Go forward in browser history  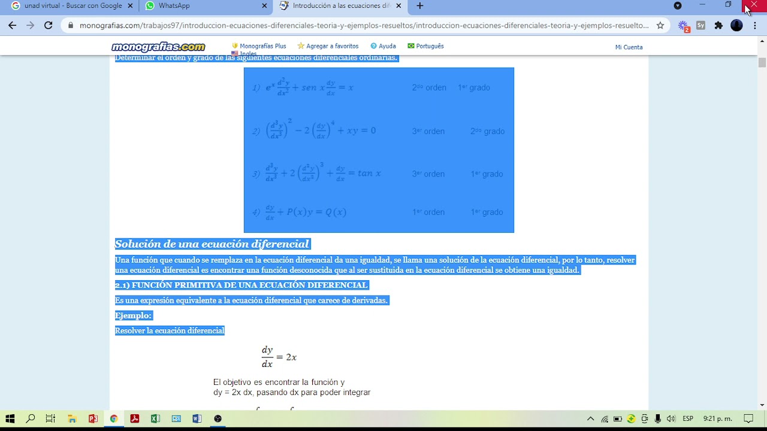(31, 26)
